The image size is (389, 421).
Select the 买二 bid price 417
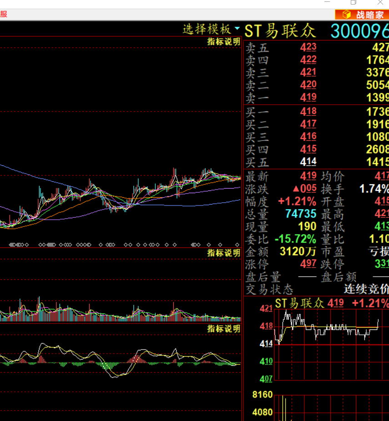click(x=308, y=124)
